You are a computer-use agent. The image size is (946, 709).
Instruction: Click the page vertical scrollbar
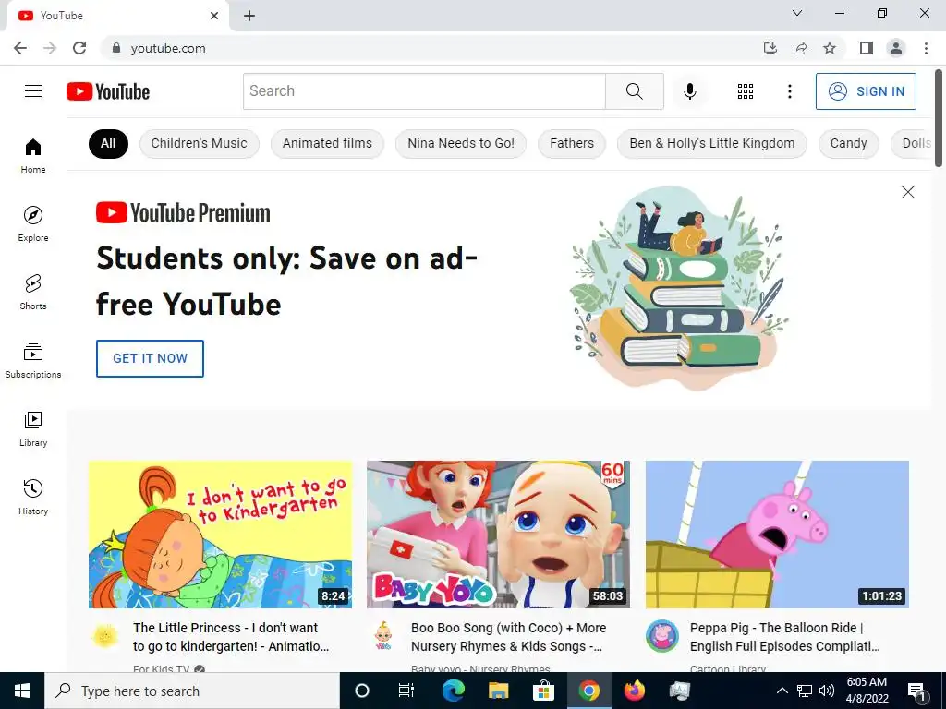(x=939, y=117)
